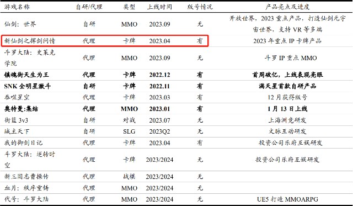The height and width of the screenshot is (206, 353).
Task: Click the 对战 type cell
Action: point(129,120)
